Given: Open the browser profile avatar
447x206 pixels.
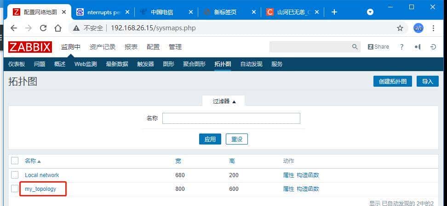Looking at the screenshot, I should 418,28.
